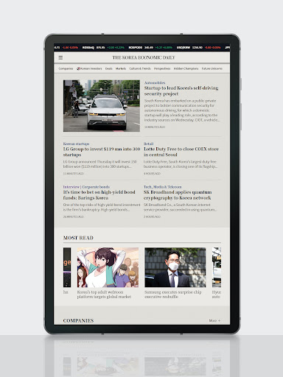Open The Korea Economic Daily logo
This screenshot has width=283, height=377.
tap(144, 57)
